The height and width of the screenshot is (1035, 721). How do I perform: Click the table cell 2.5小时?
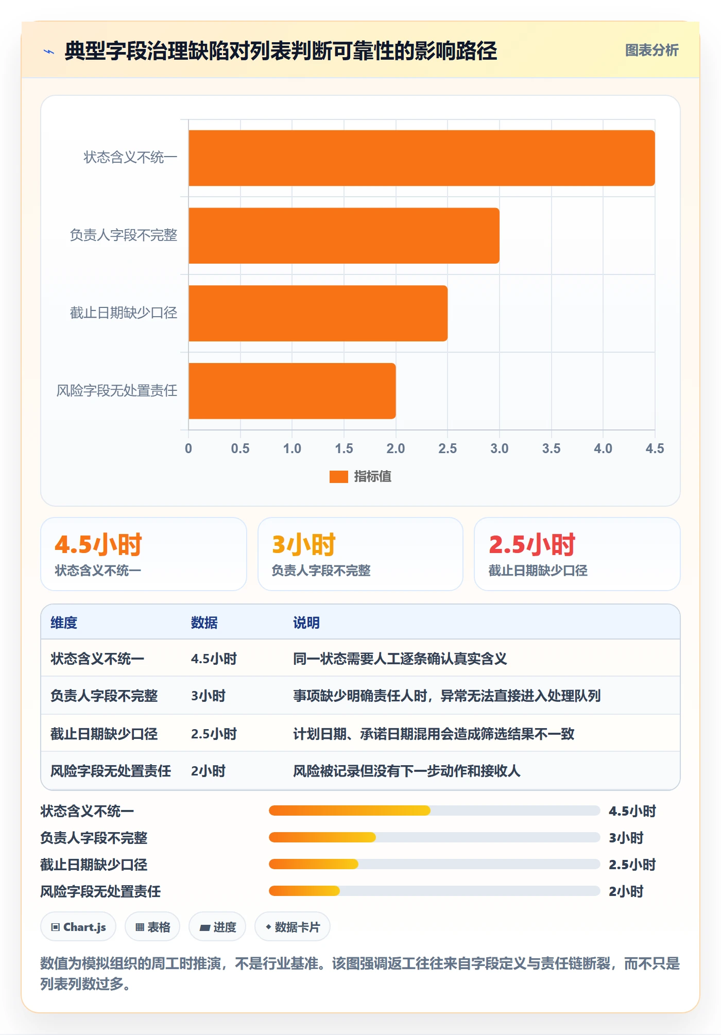pos(214,734)
